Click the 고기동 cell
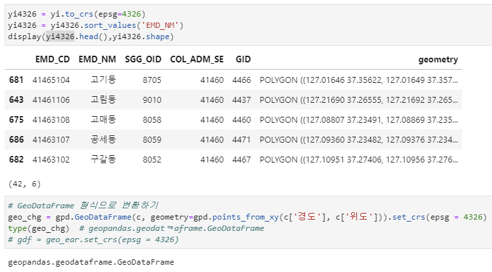This screenshot has width=492, height=272. click(103, 80)
